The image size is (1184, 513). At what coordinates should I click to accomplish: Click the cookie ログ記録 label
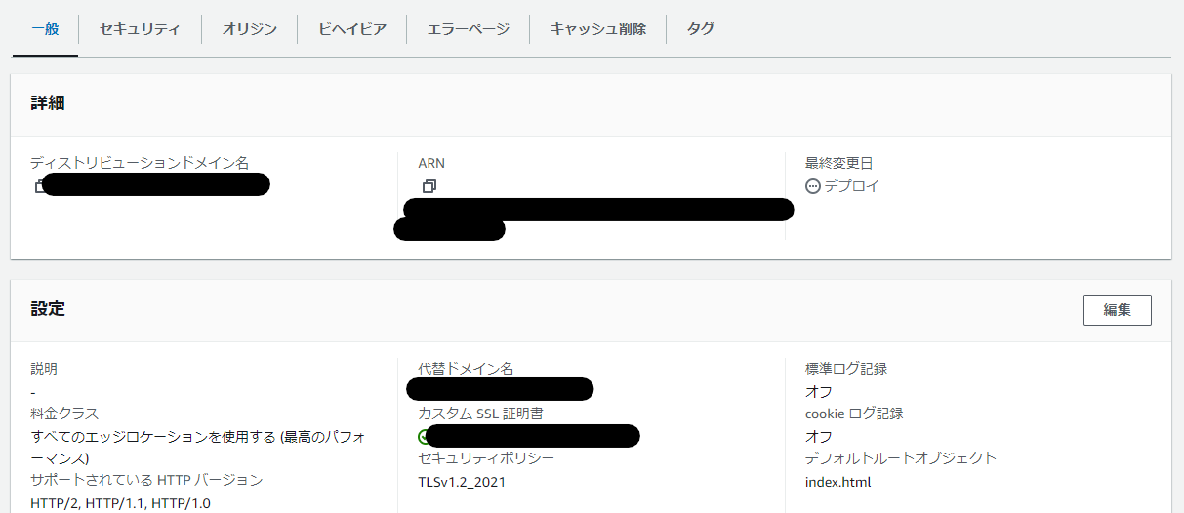[x=854, y=414]
